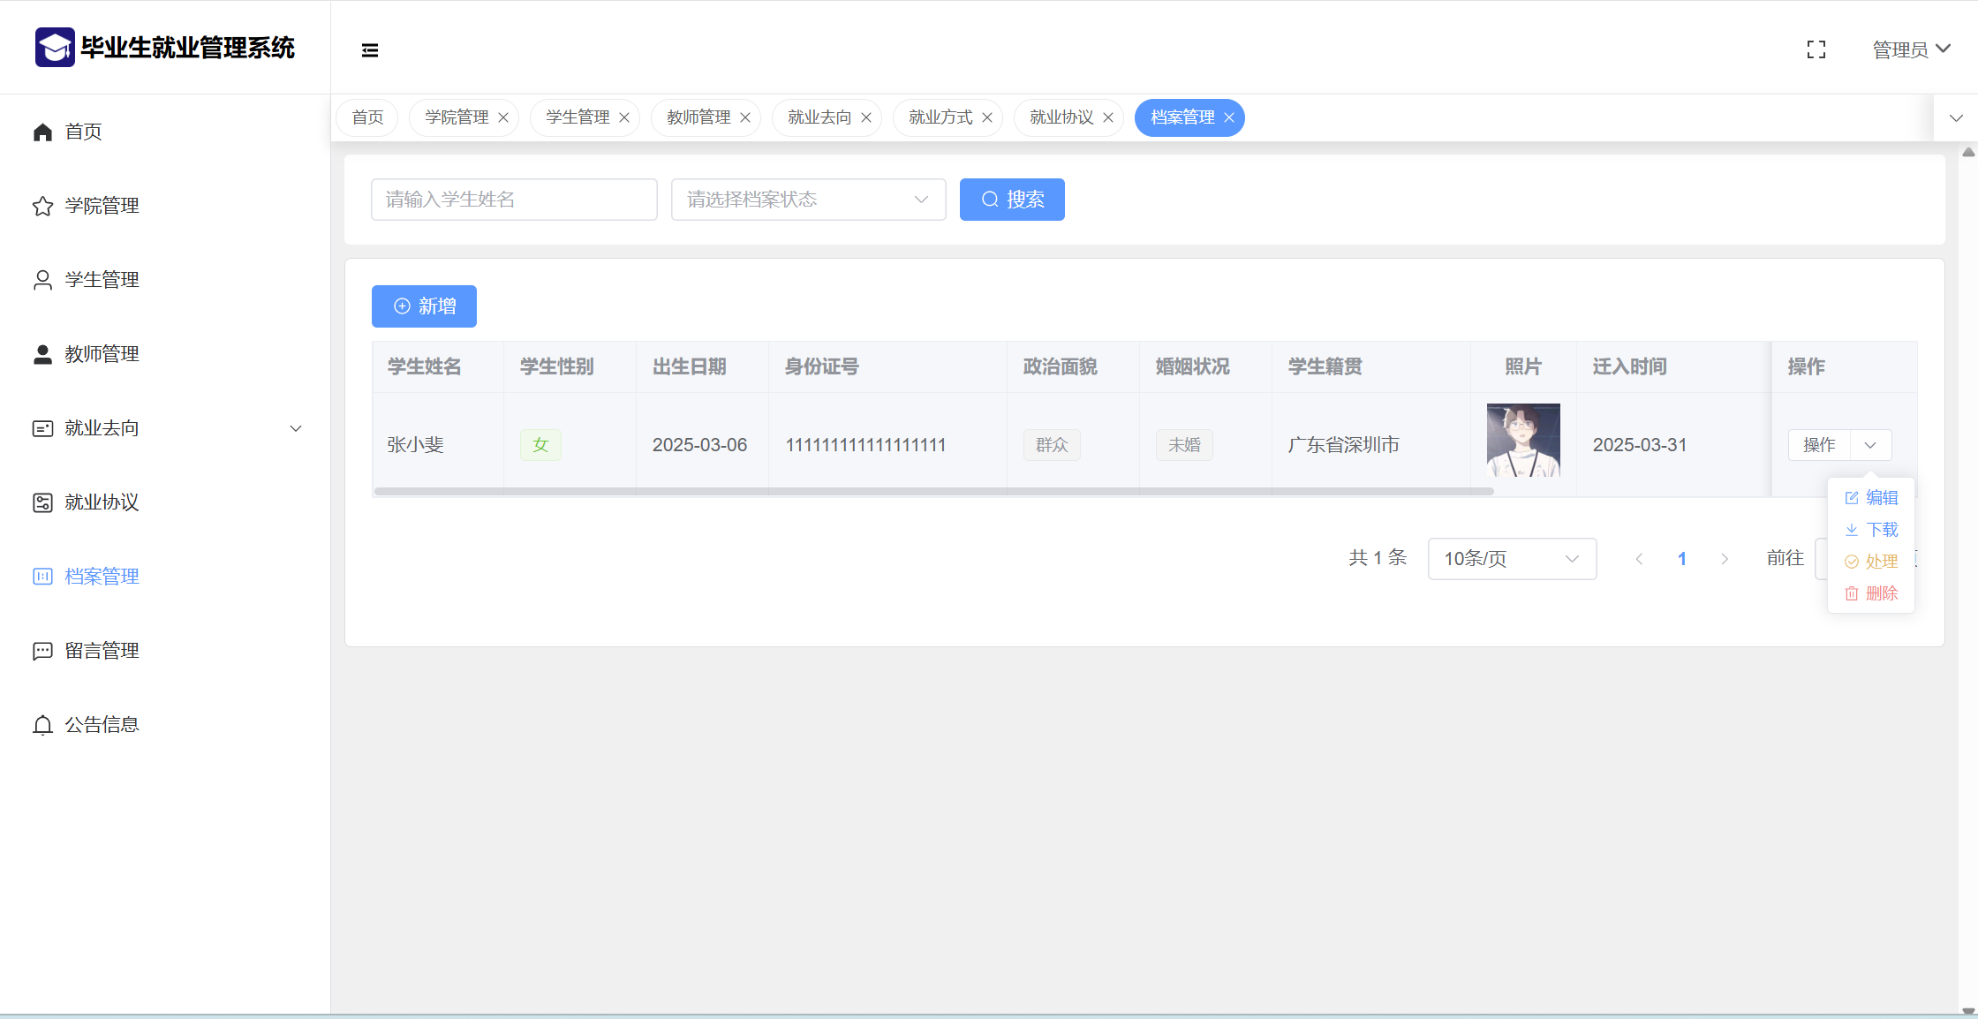This screenshot has height=1019, width=1978.
Task: Click the fullscreen toggle icon
Action: tap(1816, 50)
